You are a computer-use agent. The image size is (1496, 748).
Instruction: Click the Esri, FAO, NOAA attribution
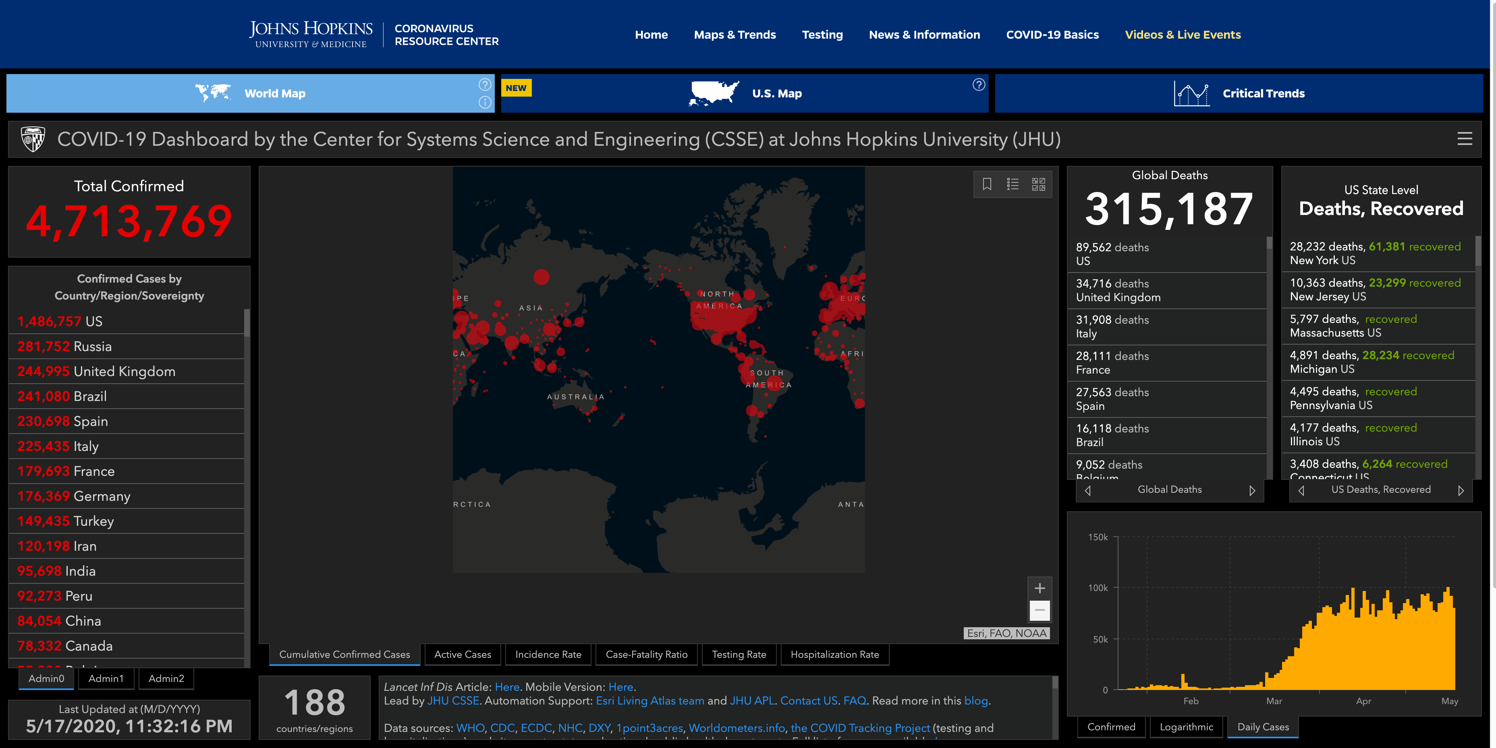pyautogui.click(x=1006, y=633)
